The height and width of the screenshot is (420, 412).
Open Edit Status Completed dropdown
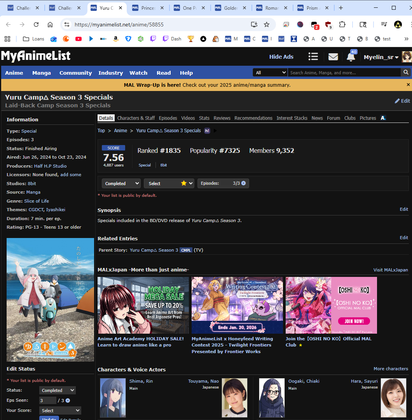[x=57, y=390]
